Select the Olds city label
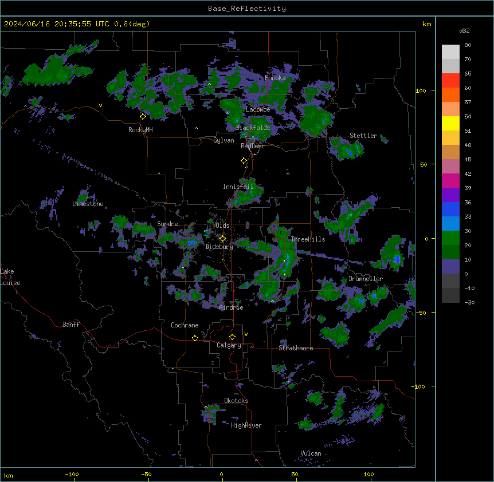The image size is (494, 482). 222,226
